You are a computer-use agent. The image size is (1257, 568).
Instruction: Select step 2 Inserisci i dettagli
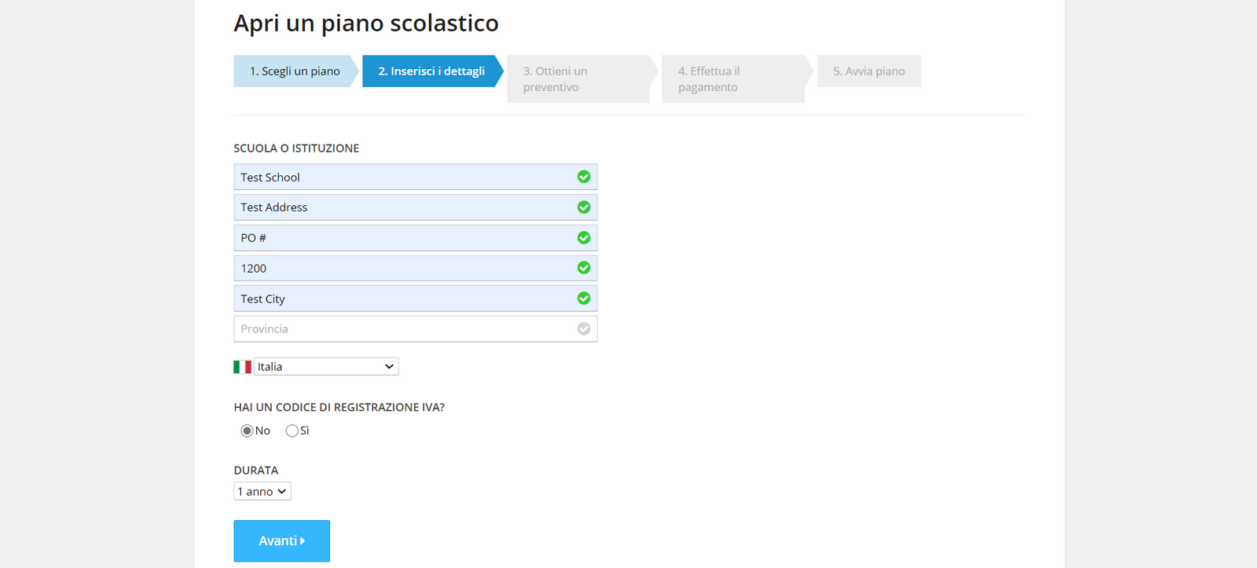[432, 71]
